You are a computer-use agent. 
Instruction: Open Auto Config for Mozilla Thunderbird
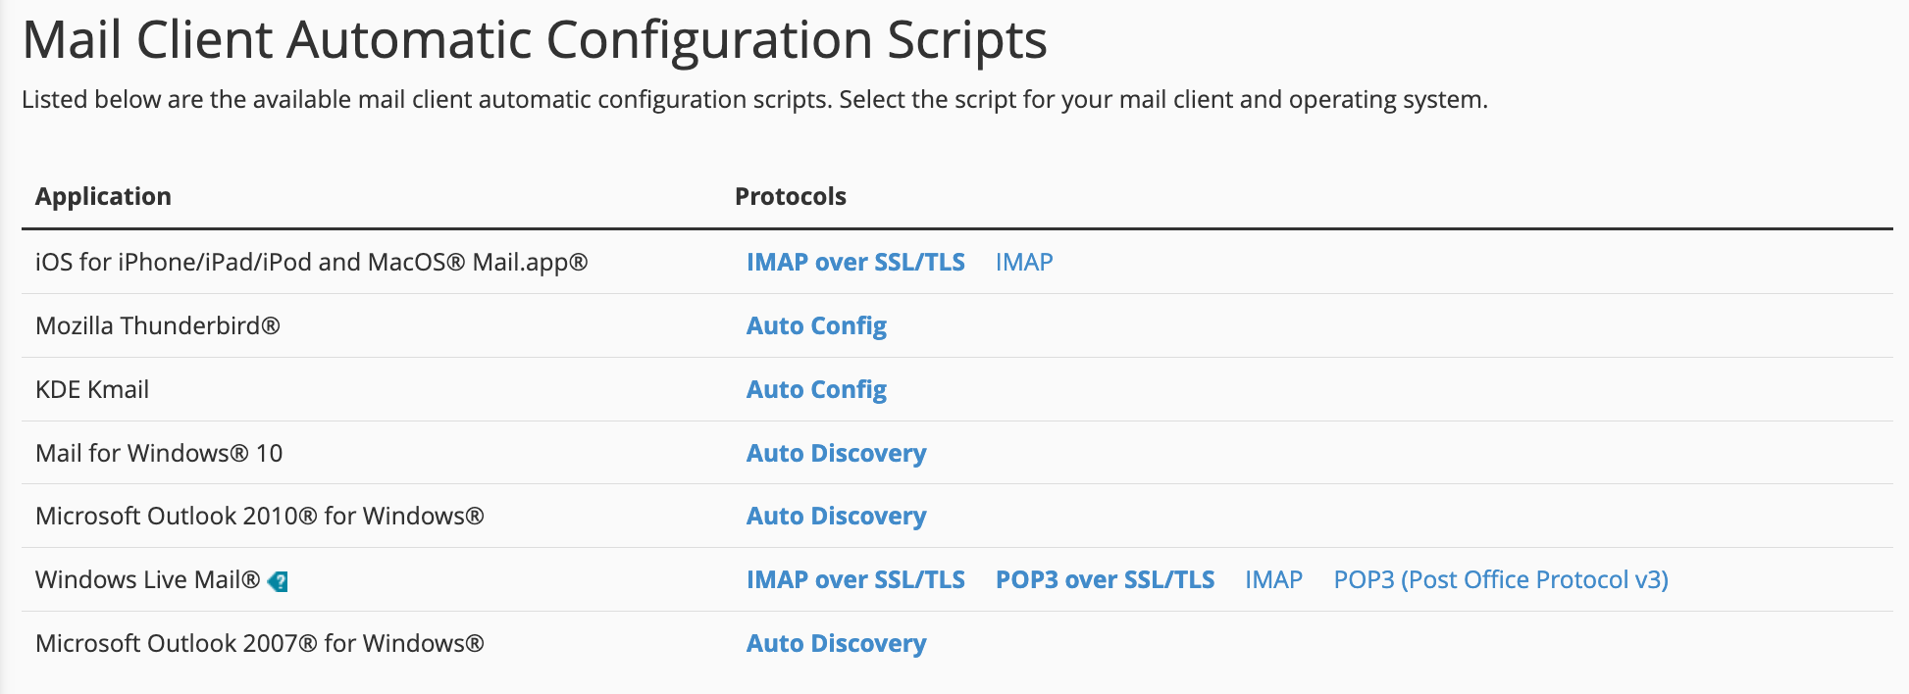(815, 325)
